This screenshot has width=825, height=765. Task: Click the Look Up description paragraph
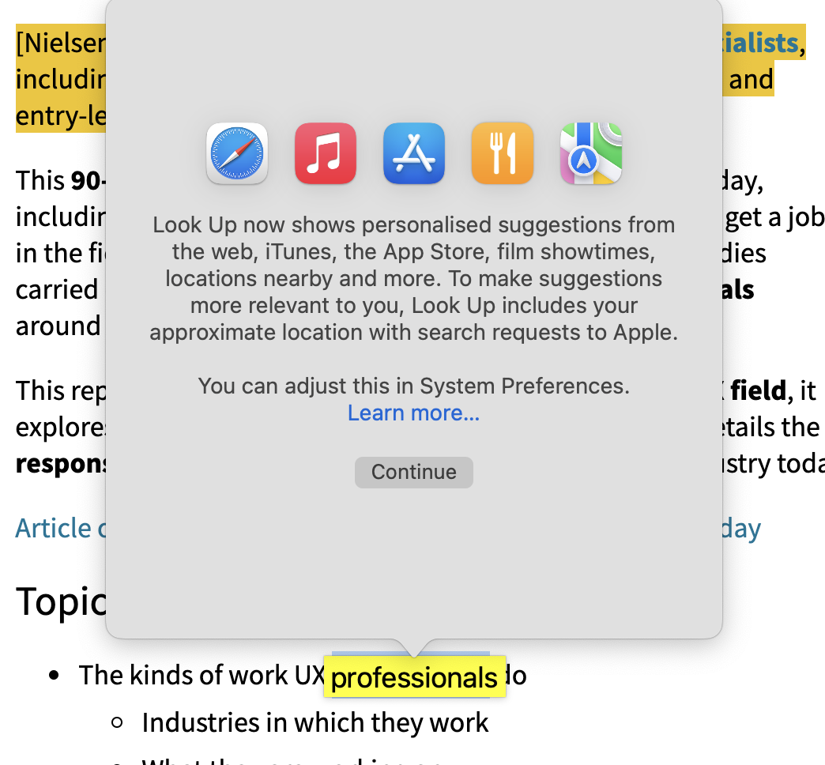(x=413, y=278)
